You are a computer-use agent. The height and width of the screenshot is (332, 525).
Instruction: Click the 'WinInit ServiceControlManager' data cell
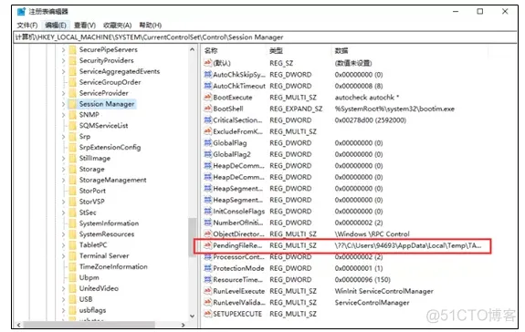click(x=383, y=291)
